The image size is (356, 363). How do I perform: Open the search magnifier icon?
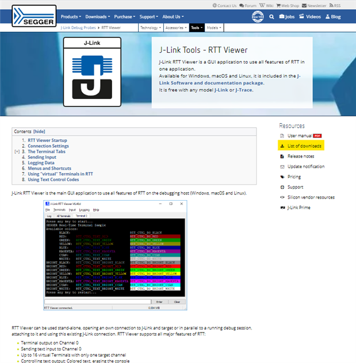pyautogui.click(x=271, y=17)
